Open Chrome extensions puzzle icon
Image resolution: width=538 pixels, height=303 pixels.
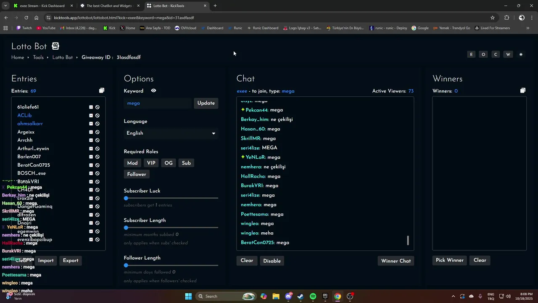click(x=506, y=18)
